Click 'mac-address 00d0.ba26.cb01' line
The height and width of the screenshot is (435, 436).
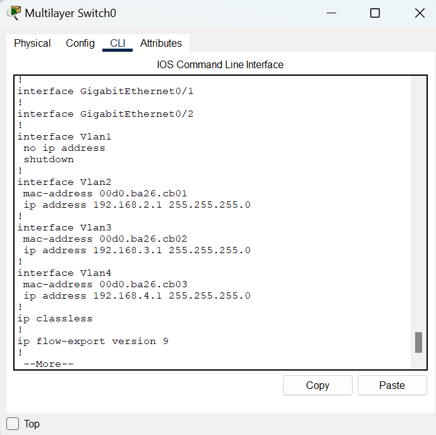105,194
